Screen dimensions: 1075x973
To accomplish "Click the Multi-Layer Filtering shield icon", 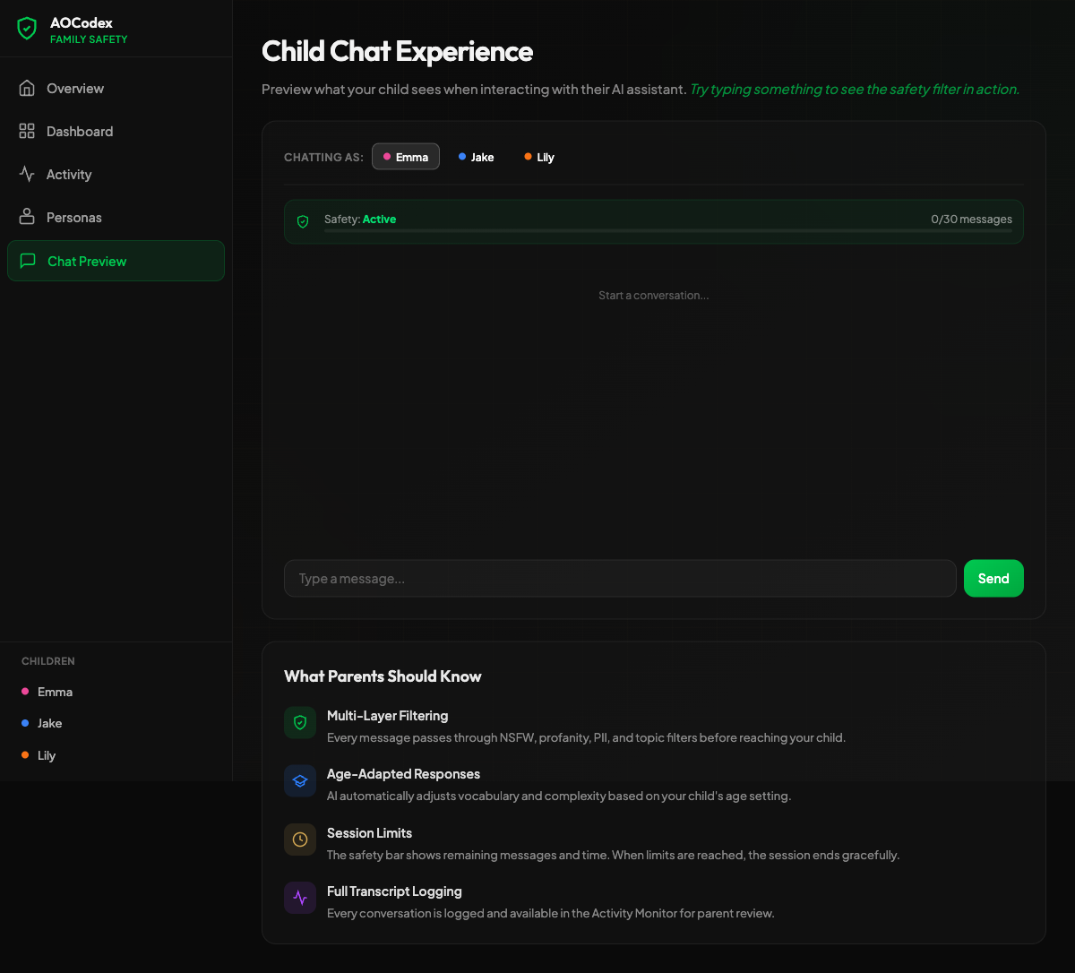I will 300,723.
